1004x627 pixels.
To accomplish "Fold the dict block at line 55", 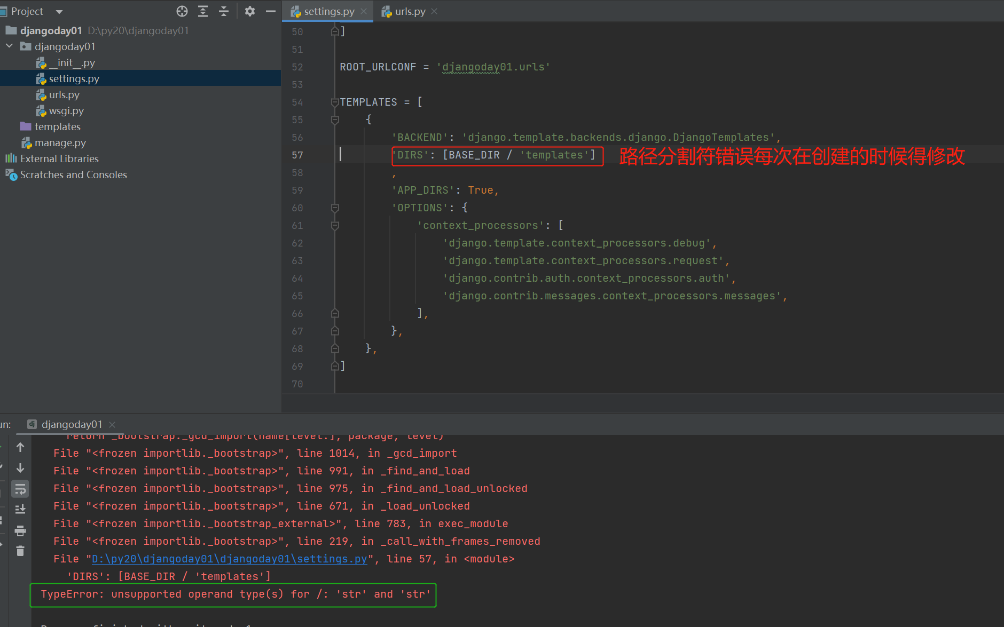I will [x=335, y=120].
